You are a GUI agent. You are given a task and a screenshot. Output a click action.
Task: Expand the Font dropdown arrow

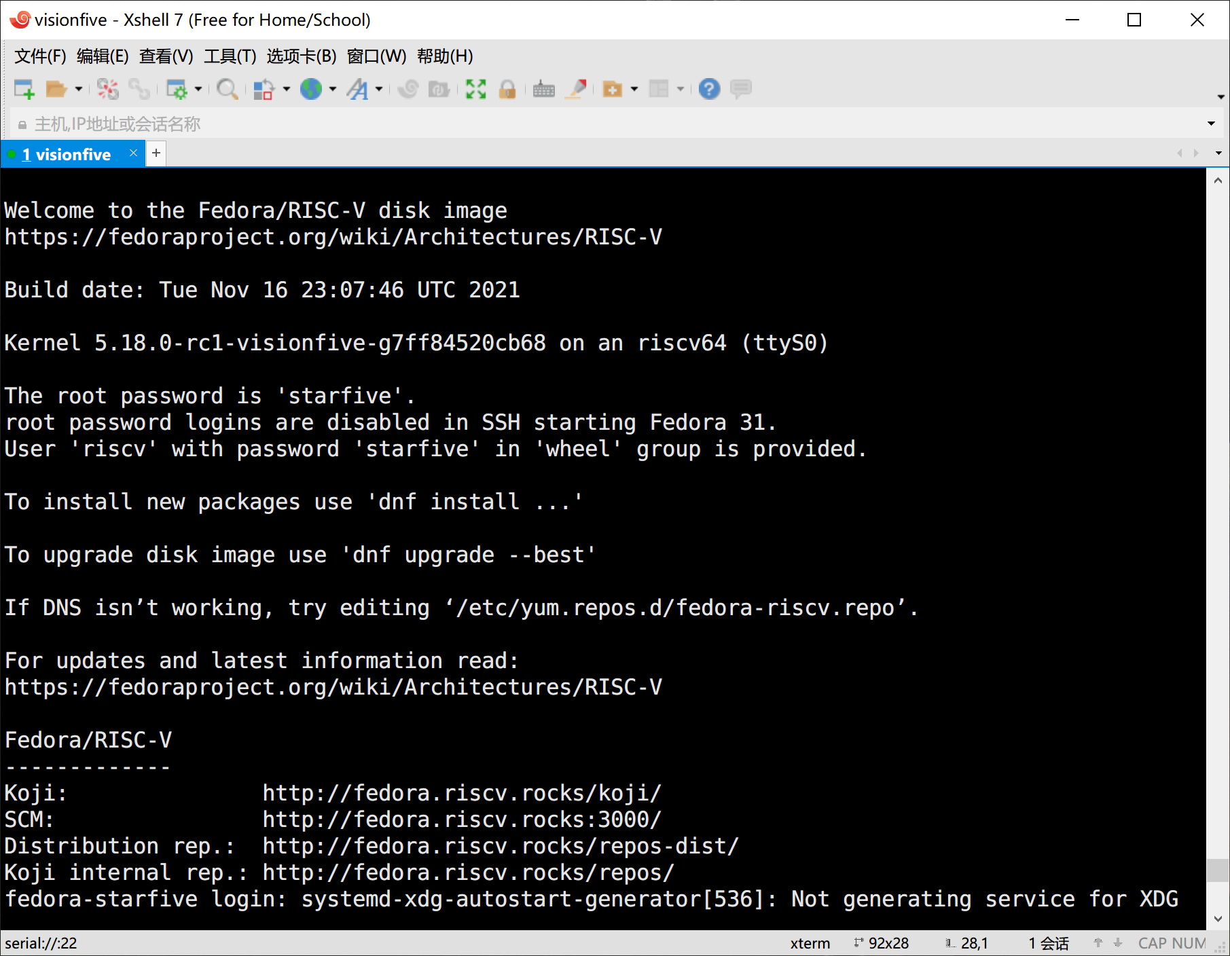click(379, 89)
